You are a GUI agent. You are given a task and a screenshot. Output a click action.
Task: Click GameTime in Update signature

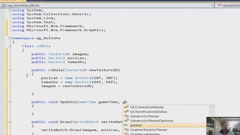click(x=87, y=102)
